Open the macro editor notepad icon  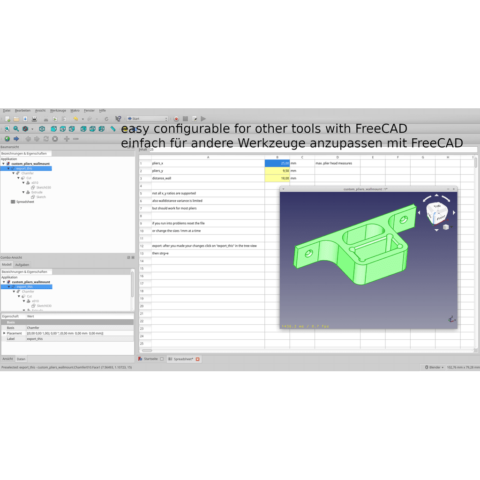195,119
